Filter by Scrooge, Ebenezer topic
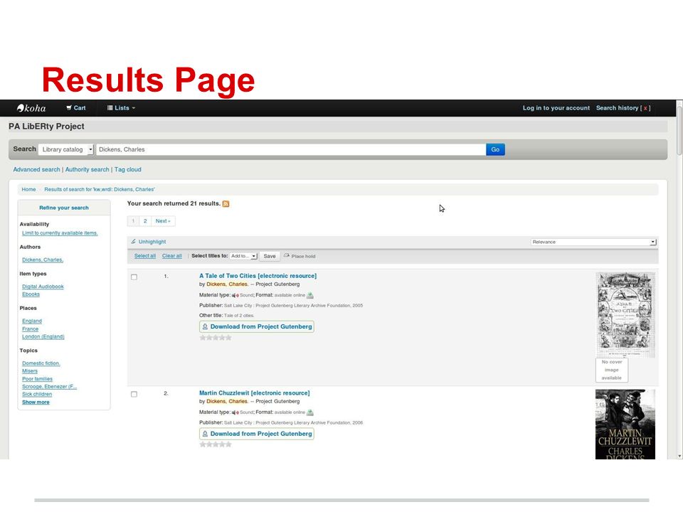 (49, 387)
